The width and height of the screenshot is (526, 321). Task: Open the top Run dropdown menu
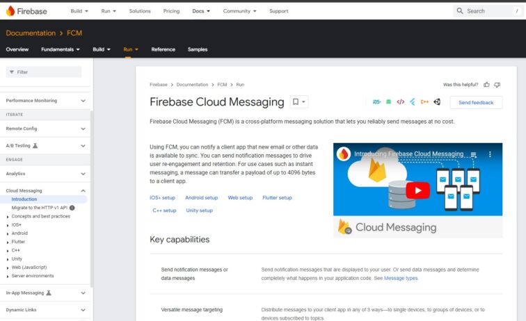(109, 11)
